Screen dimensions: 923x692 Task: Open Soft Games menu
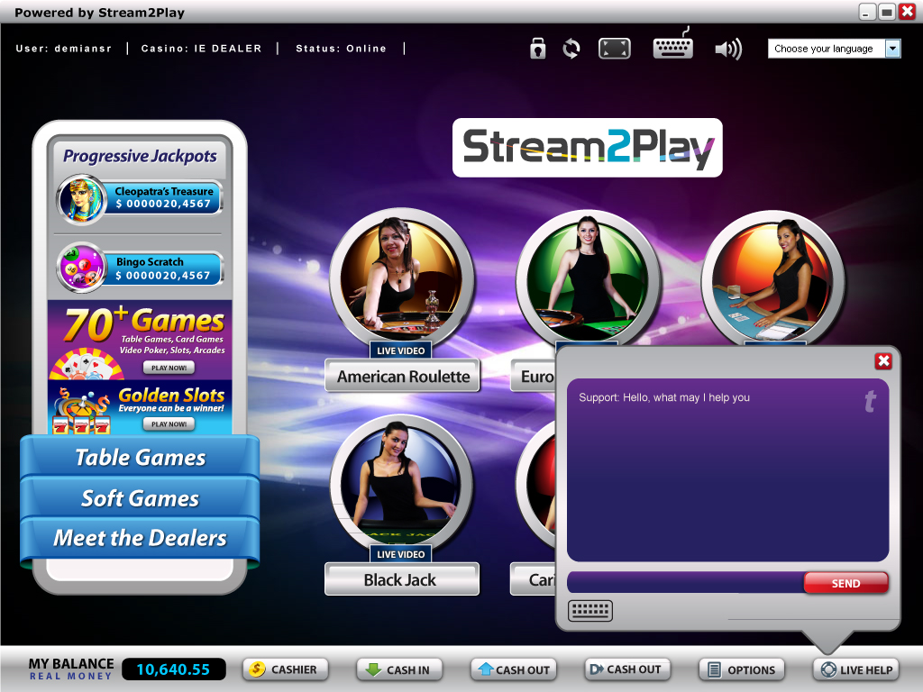[x=140, y=497]
